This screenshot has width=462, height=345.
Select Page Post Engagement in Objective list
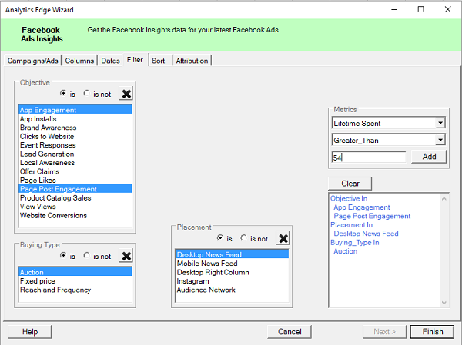(75, 189)
